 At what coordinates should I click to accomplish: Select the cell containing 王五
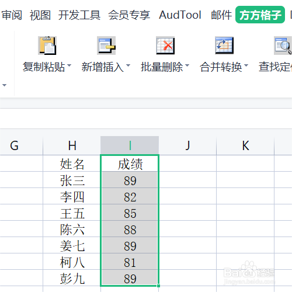(x=72, y=213)
